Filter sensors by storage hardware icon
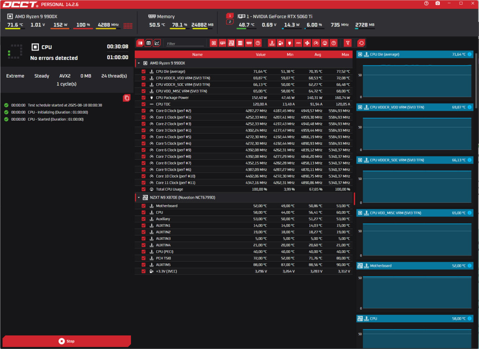 (240, 43)
